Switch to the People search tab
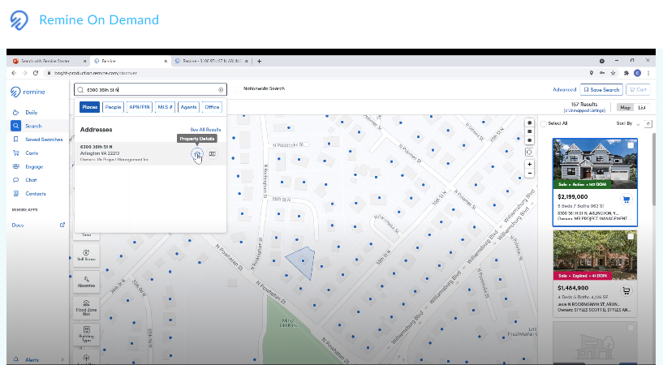 click(113, 107)
